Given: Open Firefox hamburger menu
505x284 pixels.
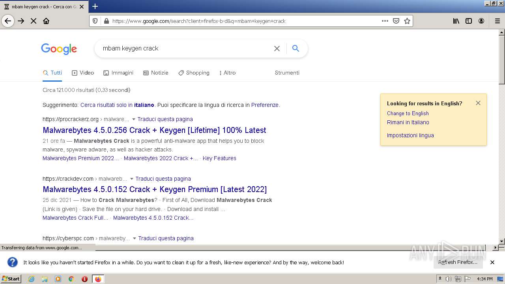Looking at the screenshot, I should (x=497, y=21).
